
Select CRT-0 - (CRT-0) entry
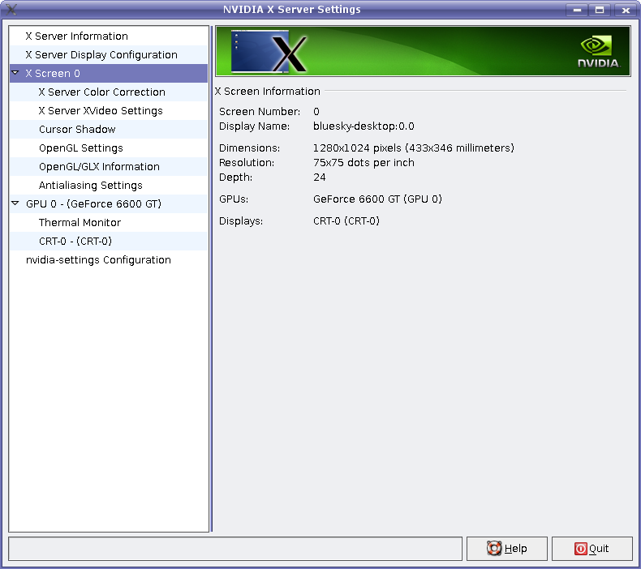pyautogui.click(x=109, y=242)
